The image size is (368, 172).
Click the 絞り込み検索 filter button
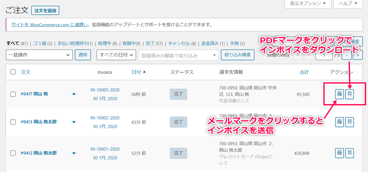coord(237,55)
